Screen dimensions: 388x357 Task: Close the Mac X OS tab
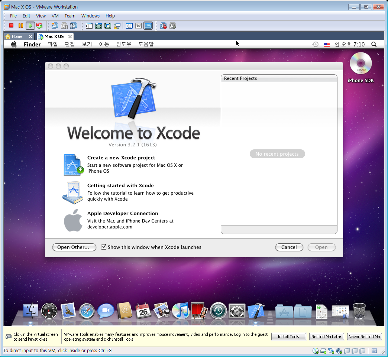[70, 37]
